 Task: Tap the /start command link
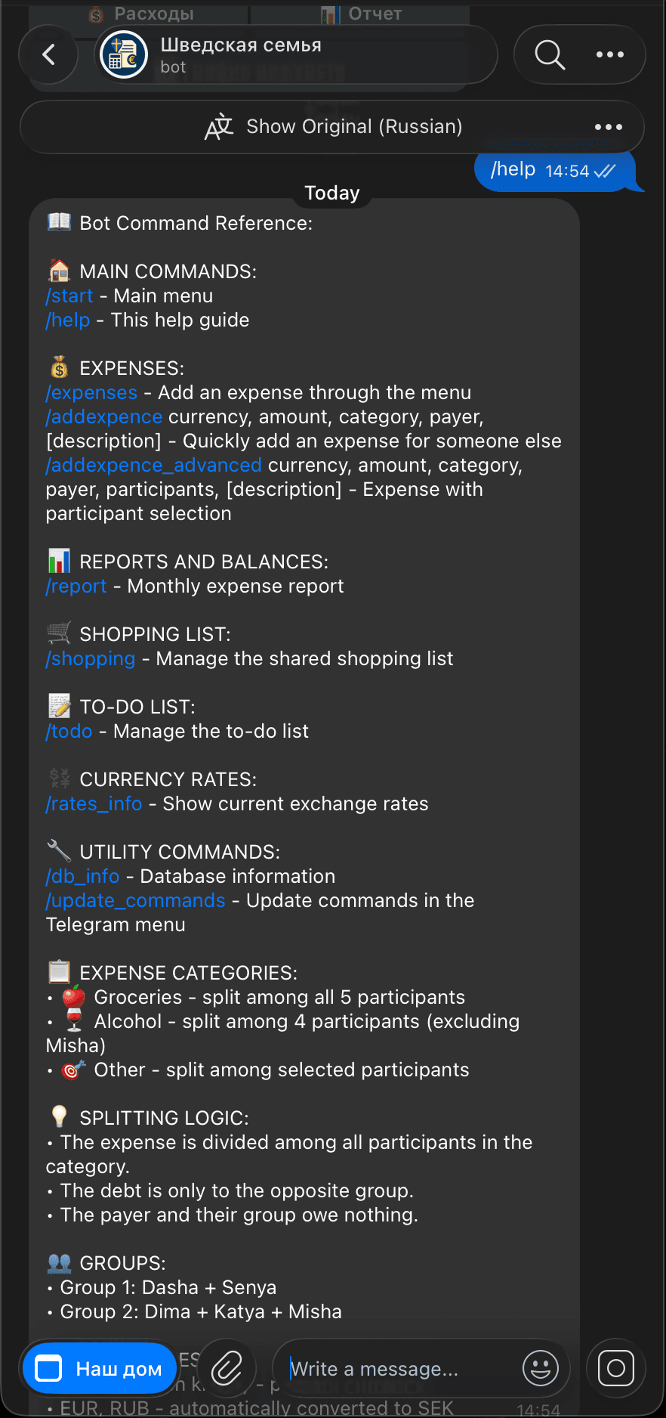[x=69, y=296]
